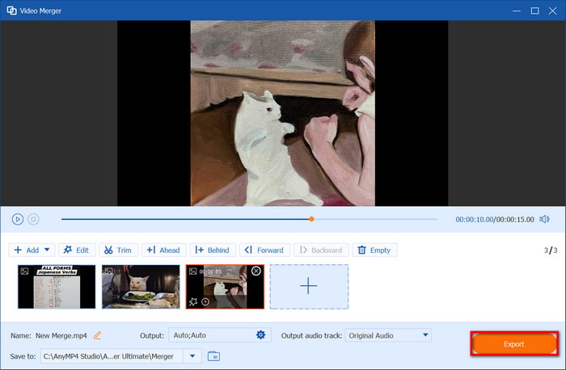Minimize the Video Merger window
The image size is (566, 370).
coord(517,11)
